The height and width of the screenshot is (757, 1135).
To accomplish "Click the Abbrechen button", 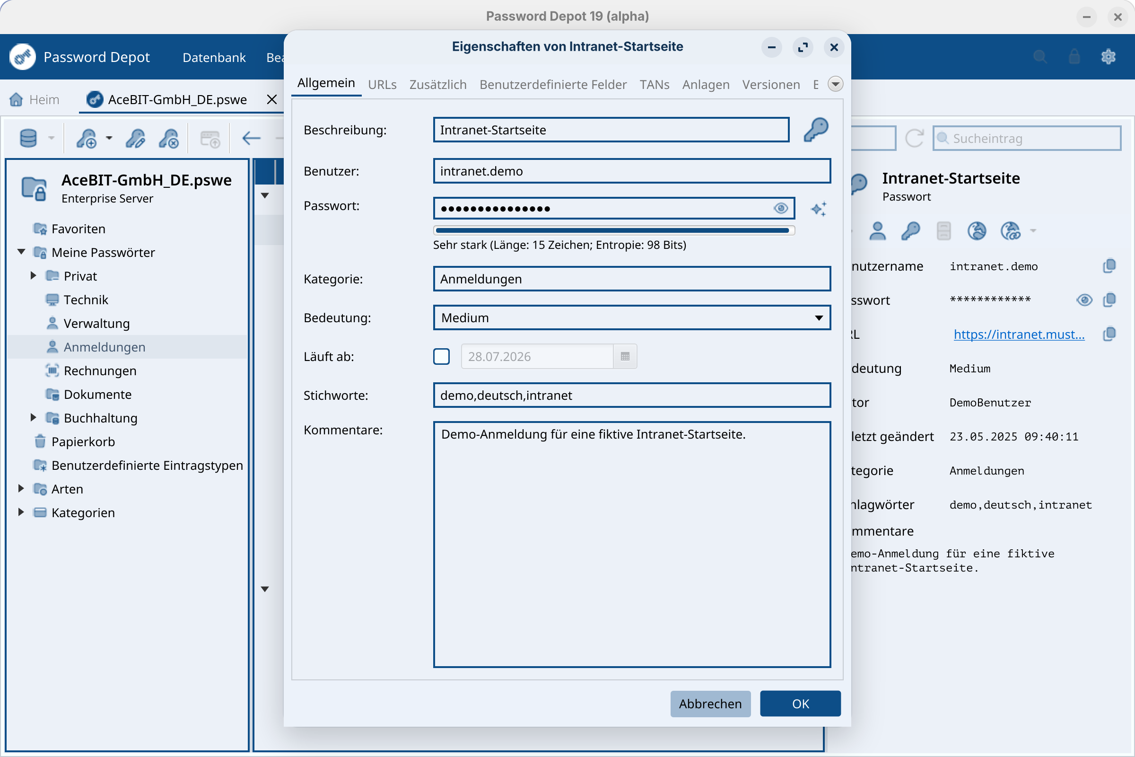I will click(x=710, y=704).
